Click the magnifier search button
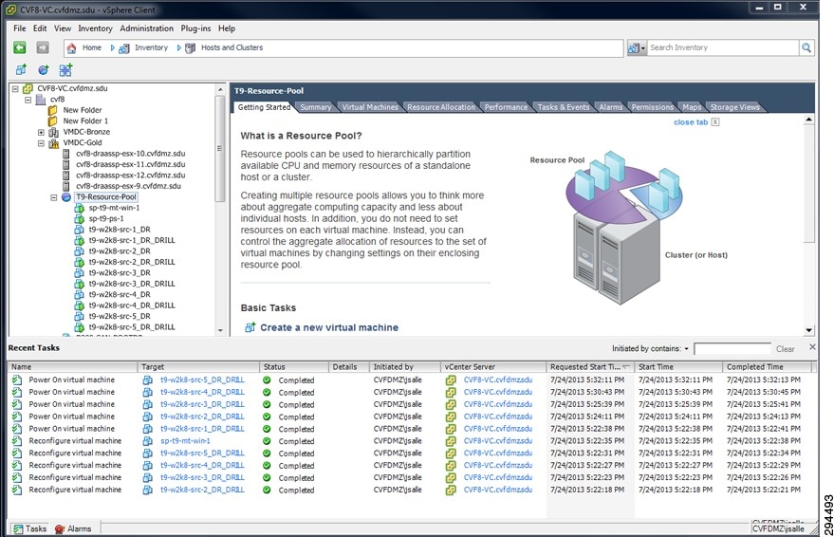The height and width of the screenshot is (537, 834). click(x=806, y=47)
